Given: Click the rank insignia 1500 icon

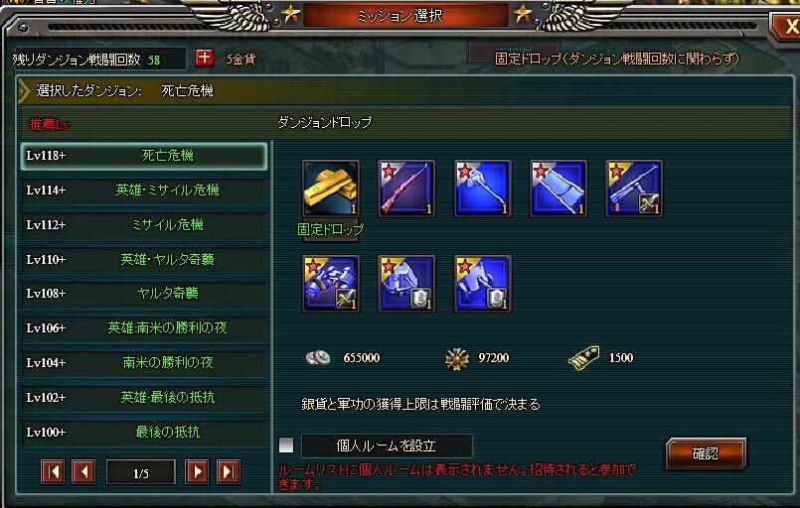Looking at the screenshot, I should pyautogui.click(x=583, y=358).
